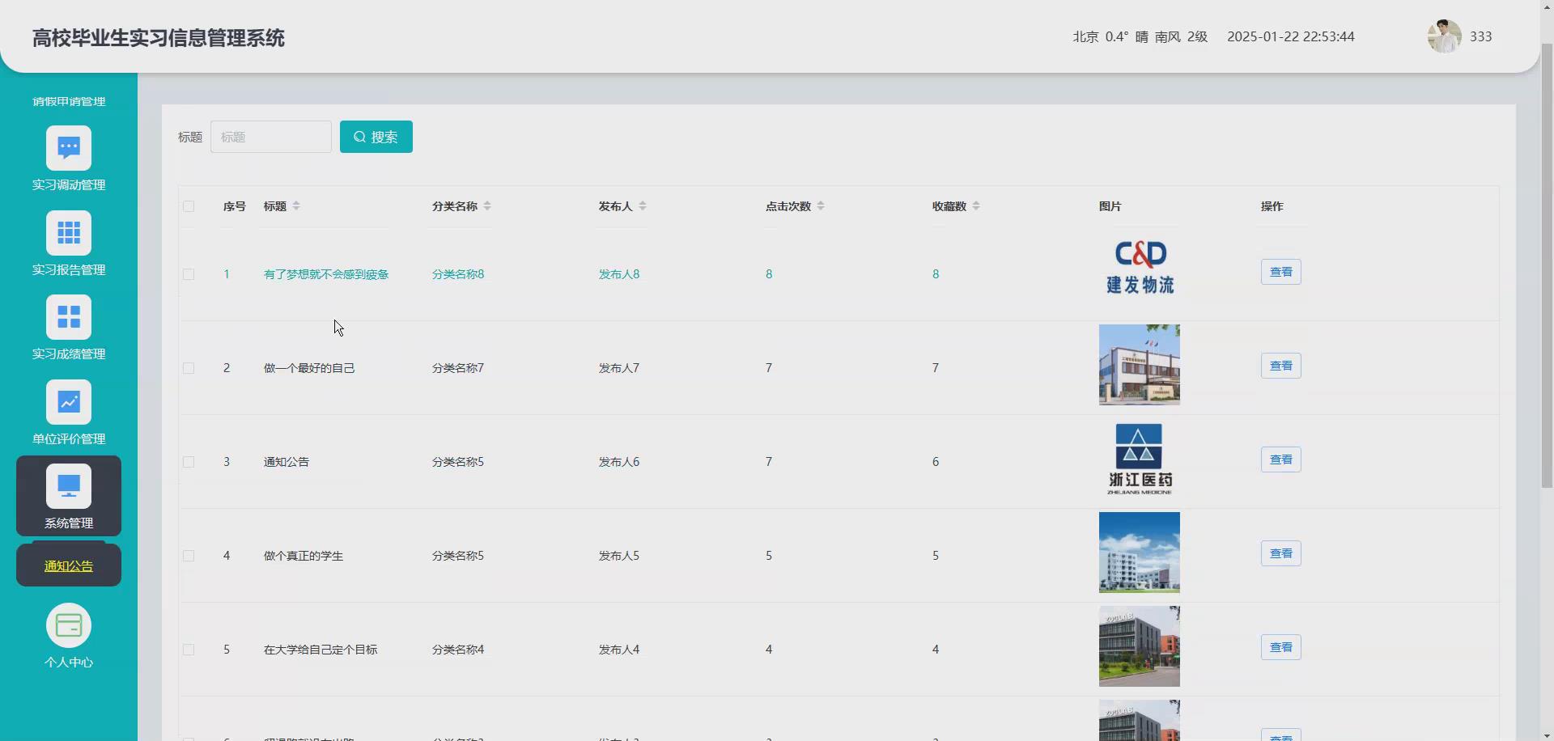Tick checkbox for row 有了梦想就不会感到疲惫
This screenshot has height=741, width=1554.
(x=189, y=274)
